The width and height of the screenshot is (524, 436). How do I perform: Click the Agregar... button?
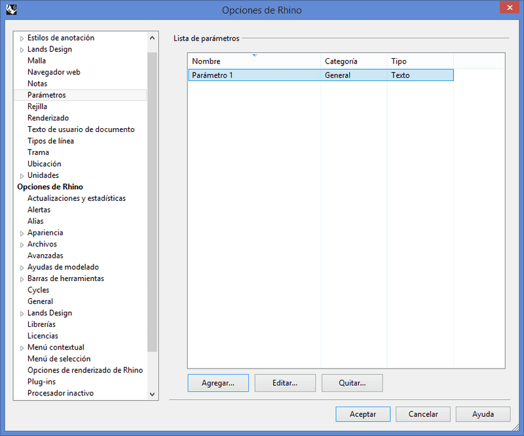(218, 382)
